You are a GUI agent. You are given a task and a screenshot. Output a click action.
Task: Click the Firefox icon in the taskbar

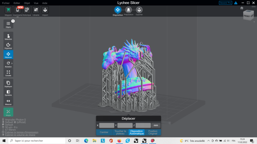pos(119,141)
